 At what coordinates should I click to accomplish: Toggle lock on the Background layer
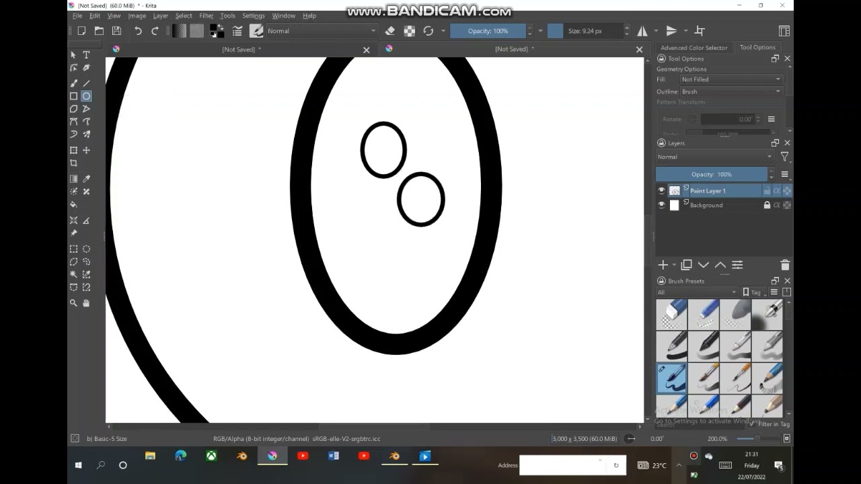(x=767, y=206)
